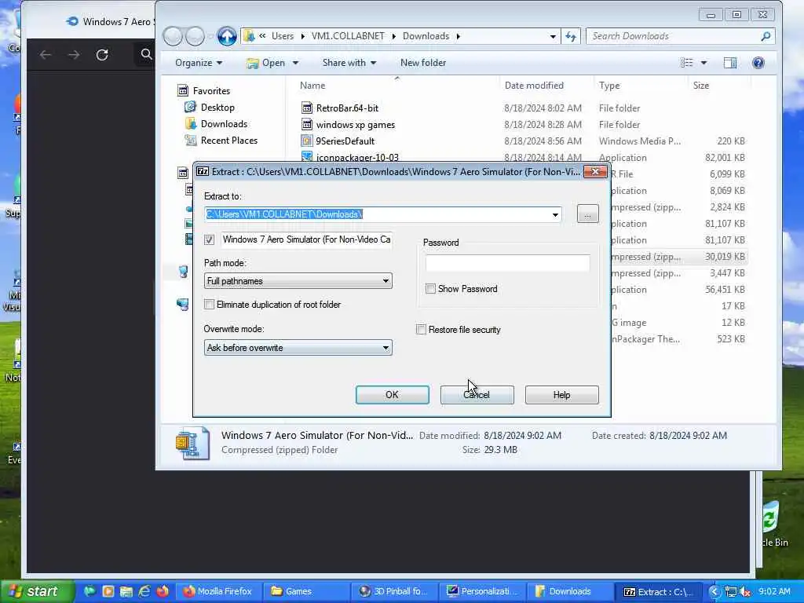Viewport: 804px width, 603px height.
Task: Click the 7z icon in dialog title
Action: [203, 171]
